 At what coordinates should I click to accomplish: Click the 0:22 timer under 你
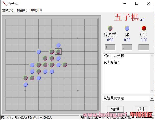(x=127, y=40)
